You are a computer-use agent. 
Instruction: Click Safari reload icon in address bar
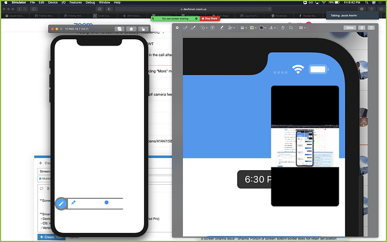(269, 9)
